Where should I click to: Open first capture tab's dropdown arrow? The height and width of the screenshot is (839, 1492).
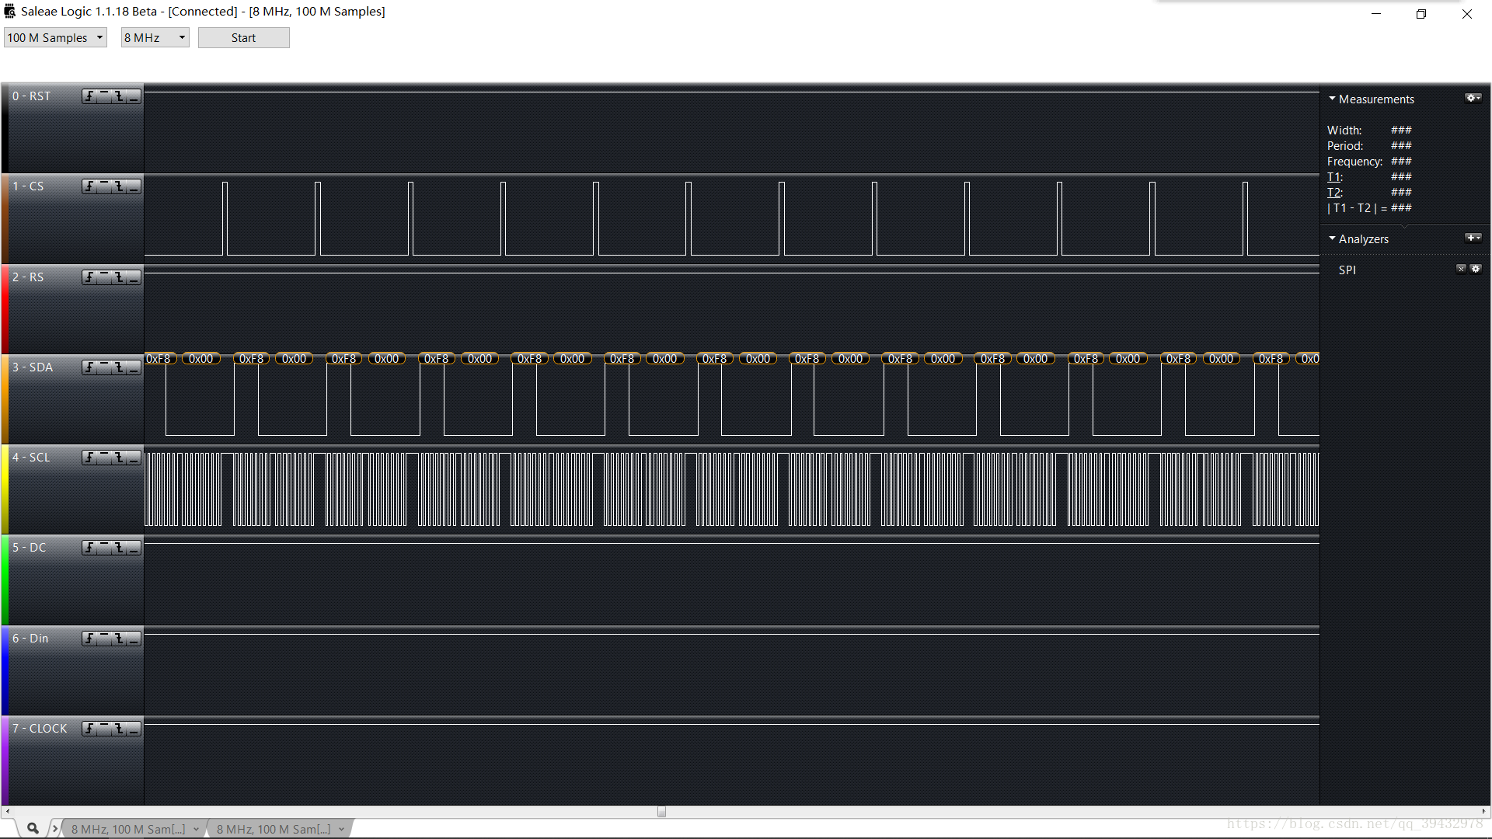196,830
